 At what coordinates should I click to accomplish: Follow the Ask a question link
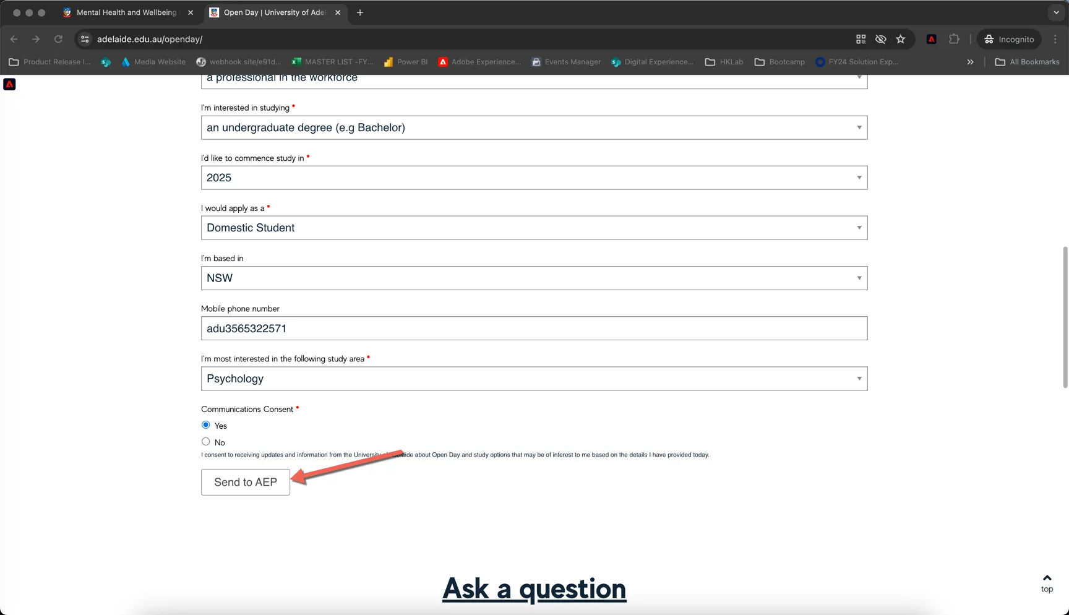[x=534, y=588]
